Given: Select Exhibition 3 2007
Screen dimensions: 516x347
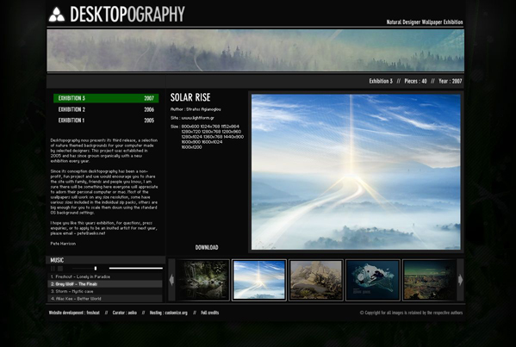Looking at the screenshot, I should [106, 98].
